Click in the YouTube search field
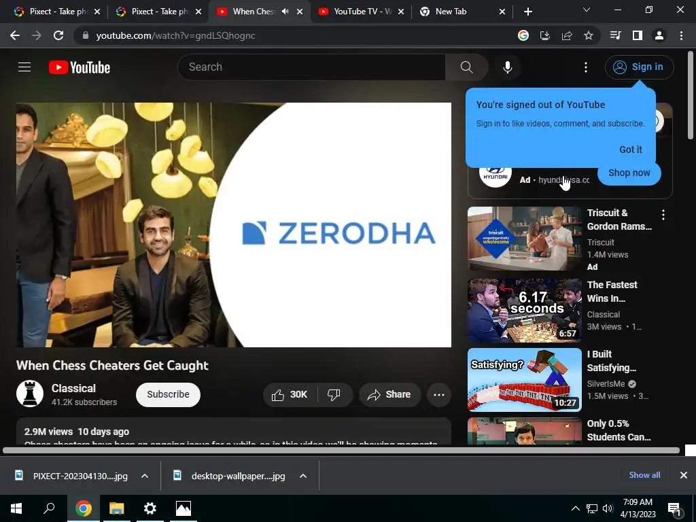 coord(311,67)
